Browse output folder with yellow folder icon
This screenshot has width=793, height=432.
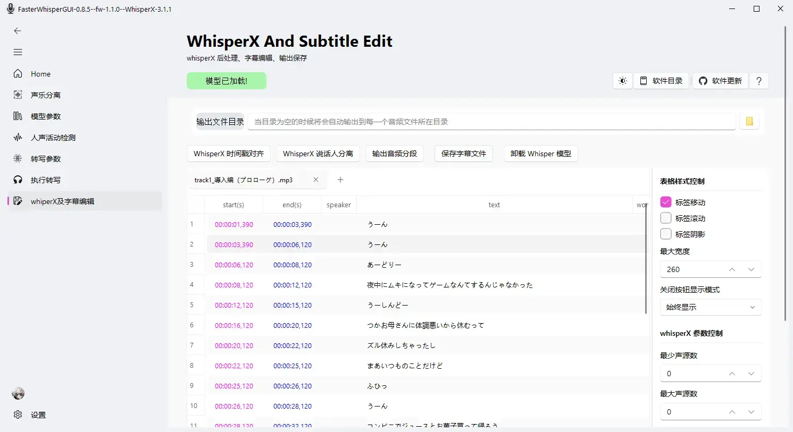tap(749, 122)
